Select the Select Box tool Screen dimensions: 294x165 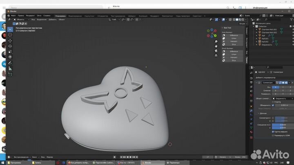tap(10, 29)
